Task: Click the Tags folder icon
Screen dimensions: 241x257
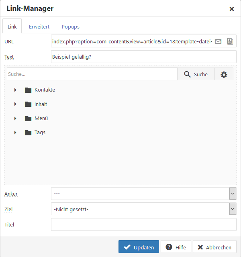Action: (x=28, y=133)
